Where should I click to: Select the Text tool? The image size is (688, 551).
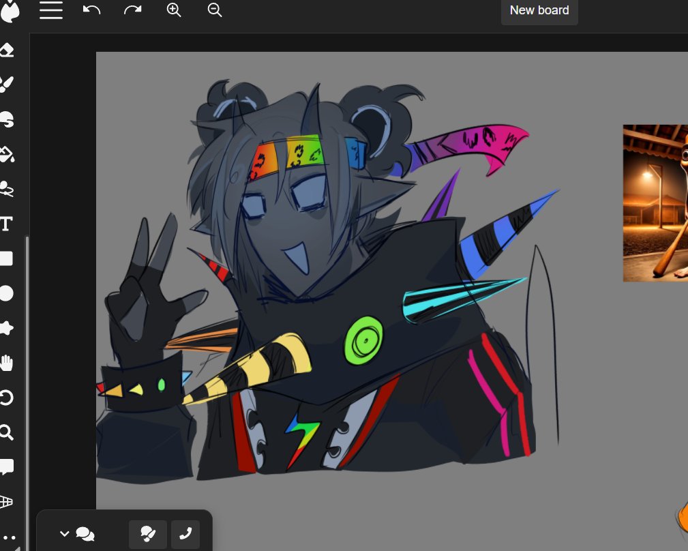tap(5, 224)
